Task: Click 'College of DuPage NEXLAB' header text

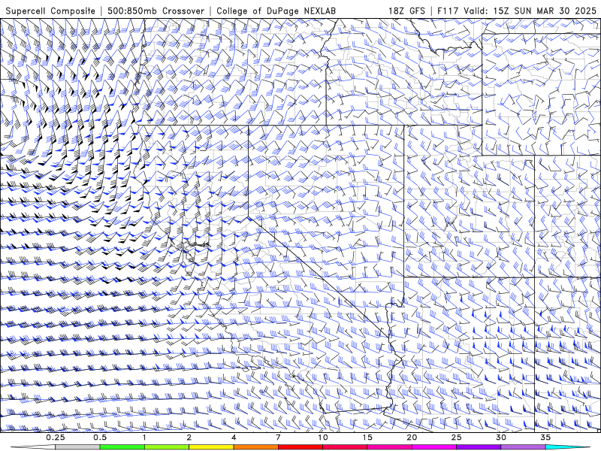Action: pos(276,11)
